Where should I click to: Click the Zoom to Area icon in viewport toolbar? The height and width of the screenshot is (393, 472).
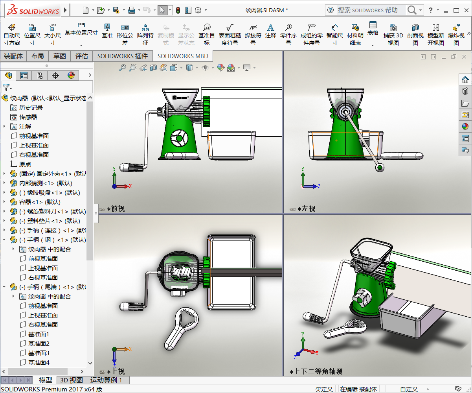tap(133, 68)
